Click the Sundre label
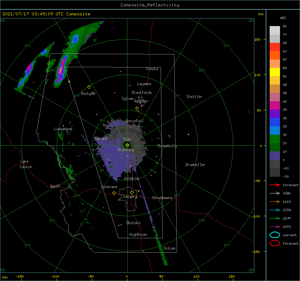Viewport: 300px width, 281px height. [x=101, y=138]
